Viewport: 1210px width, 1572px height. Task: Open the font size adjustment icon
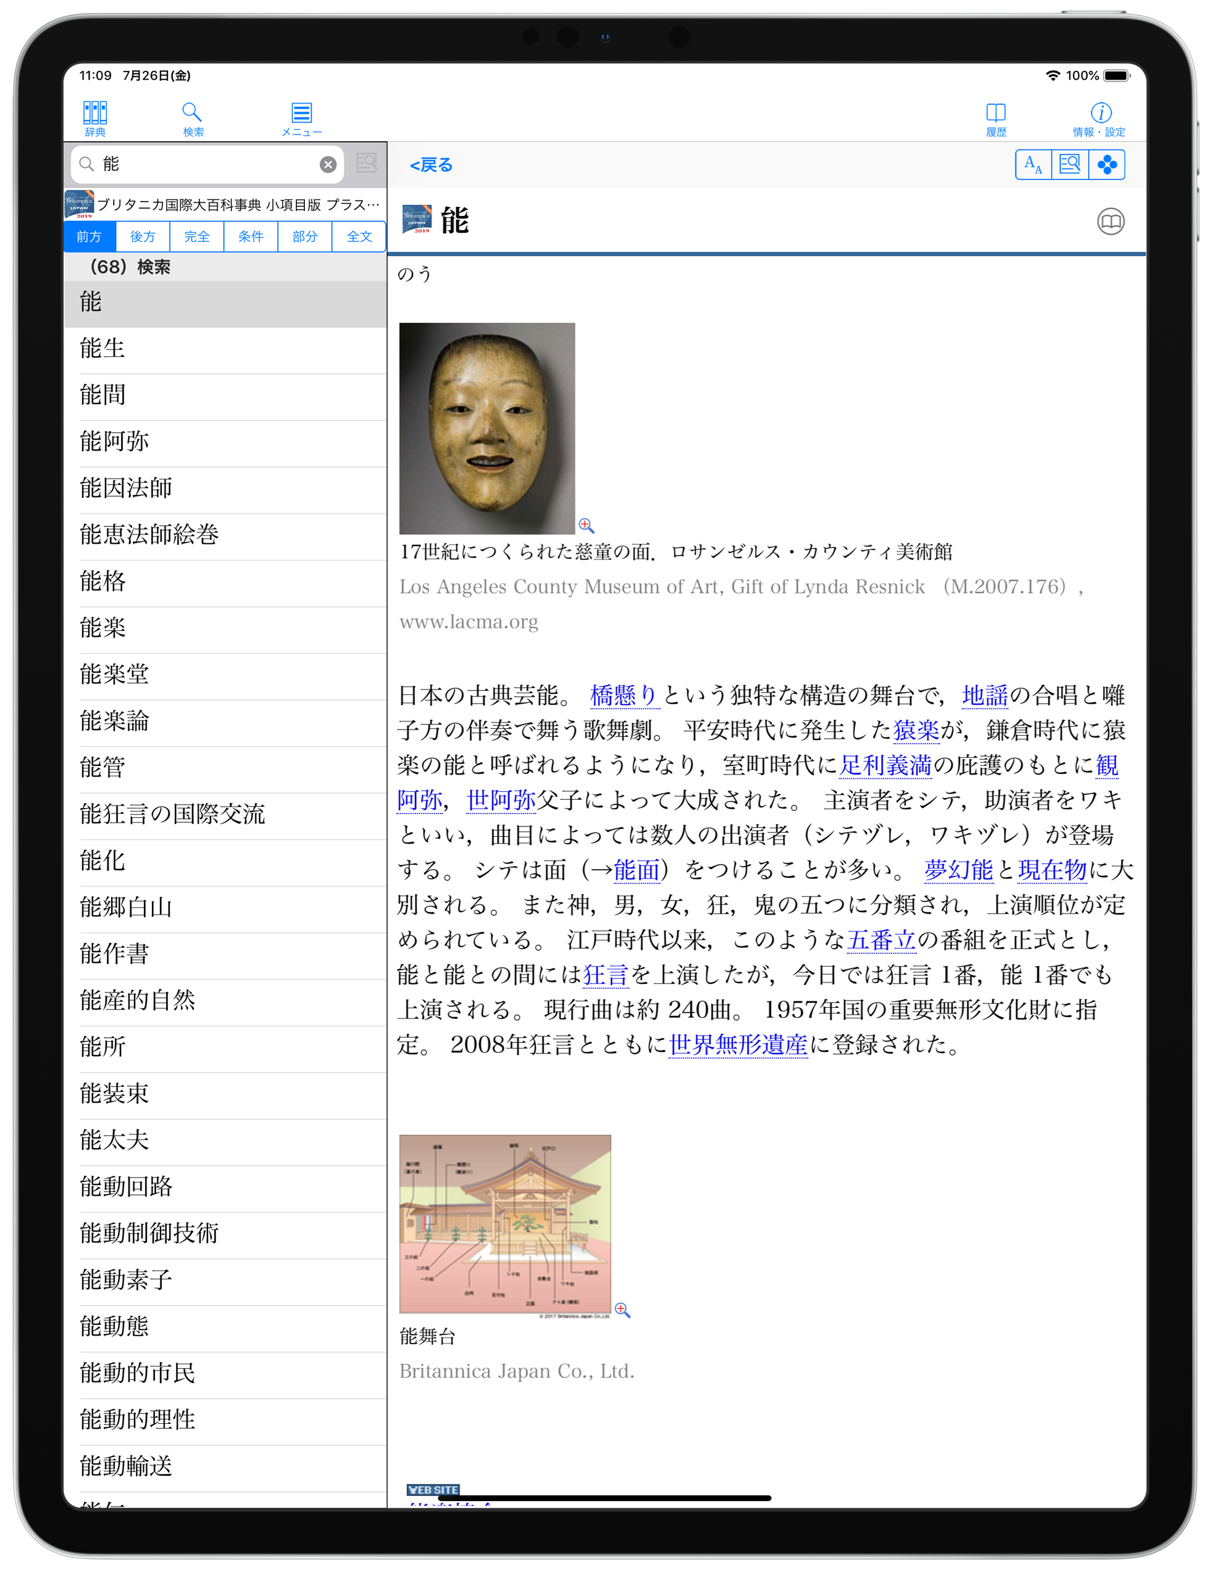point(1033,165)
